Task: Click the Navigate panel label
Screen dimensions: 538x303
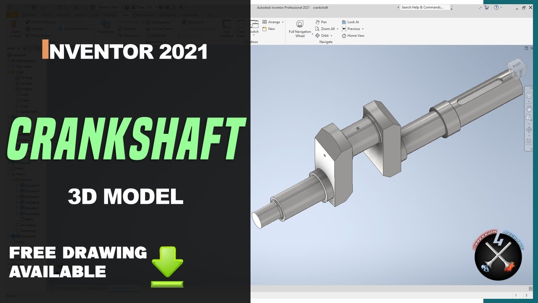Action: click(x=326, y=42)
